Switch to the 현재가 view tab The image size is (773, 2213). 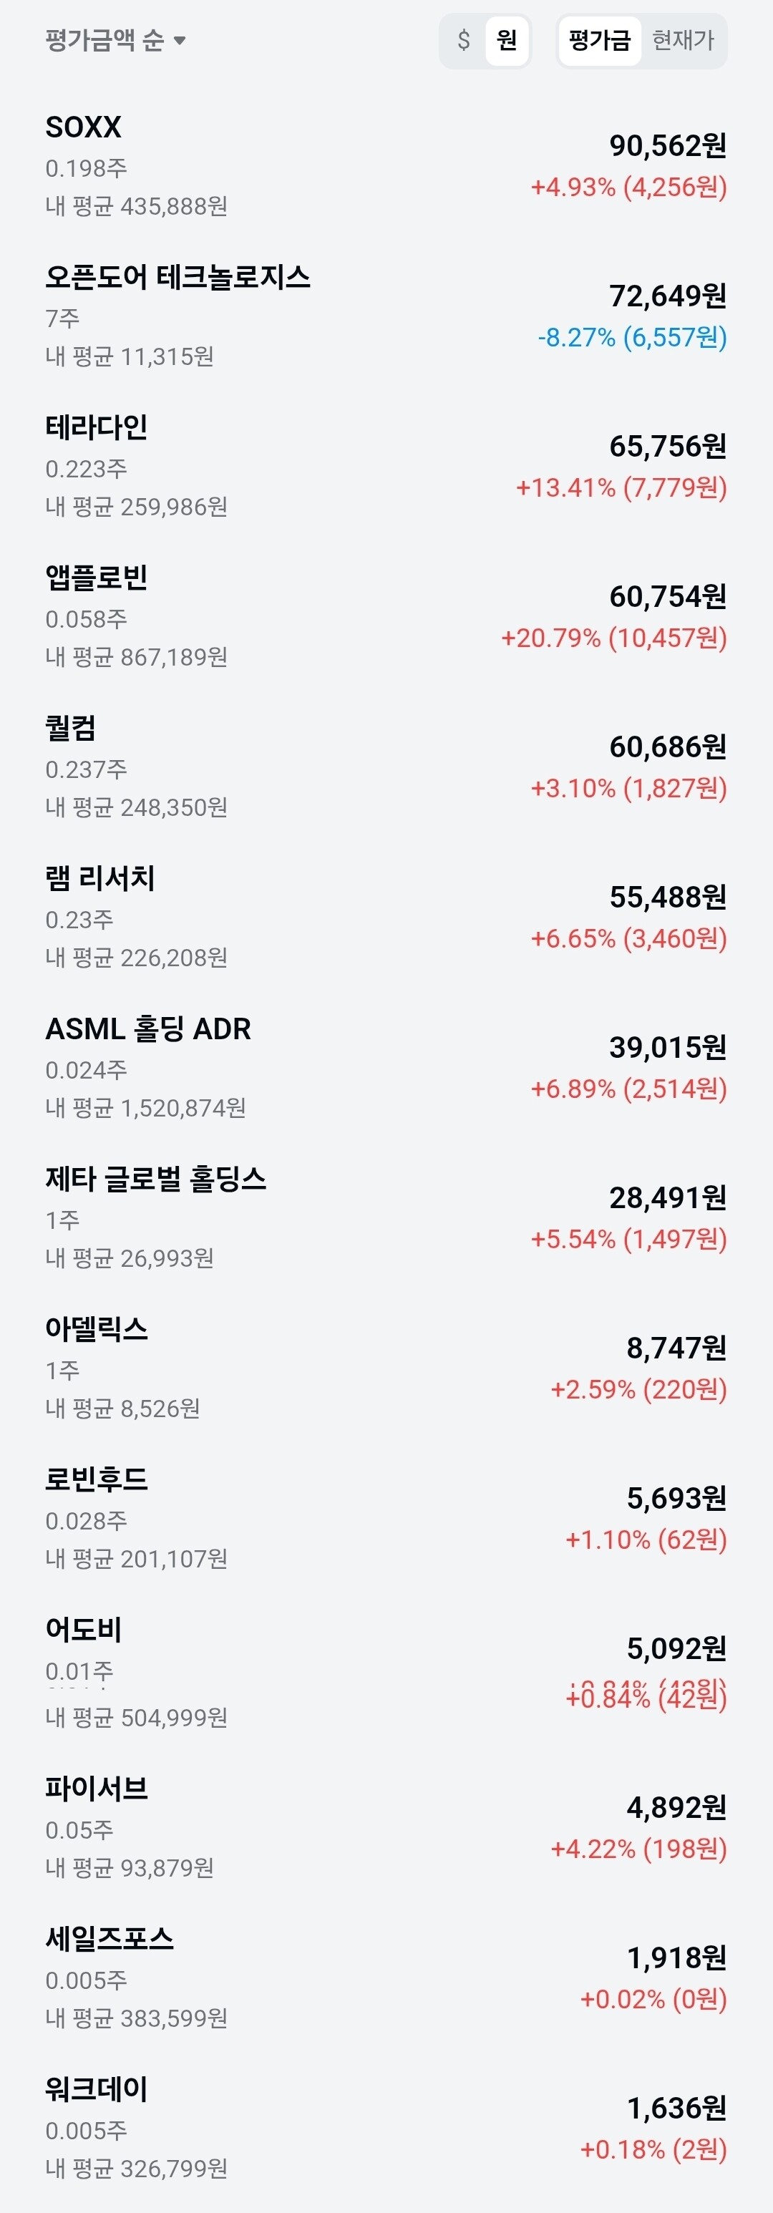[x=683, y=40]
